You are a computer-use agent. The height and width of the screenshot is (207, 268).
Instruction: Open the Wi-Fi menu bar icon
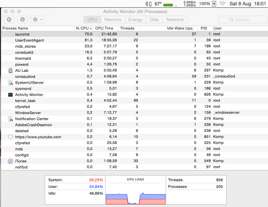(x=222, y=4)
